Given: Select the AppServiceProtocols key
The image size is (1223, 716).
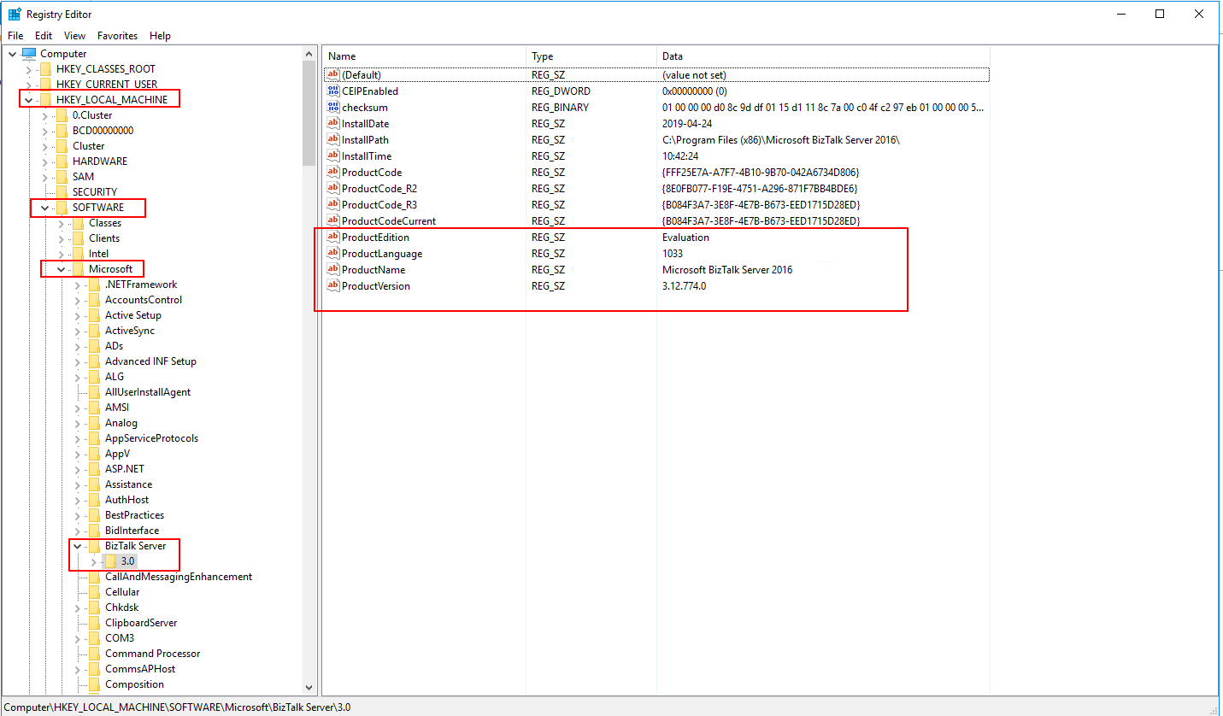Looking at the screenshot, I should coord(151,438).
